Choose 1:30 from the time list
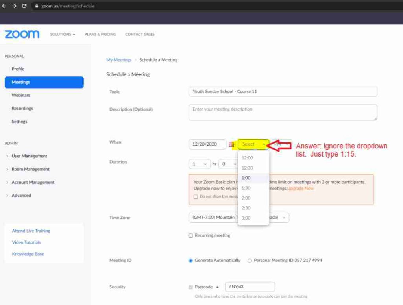The height and width of the screenshot is (305, 403). (x=246, y=188)
